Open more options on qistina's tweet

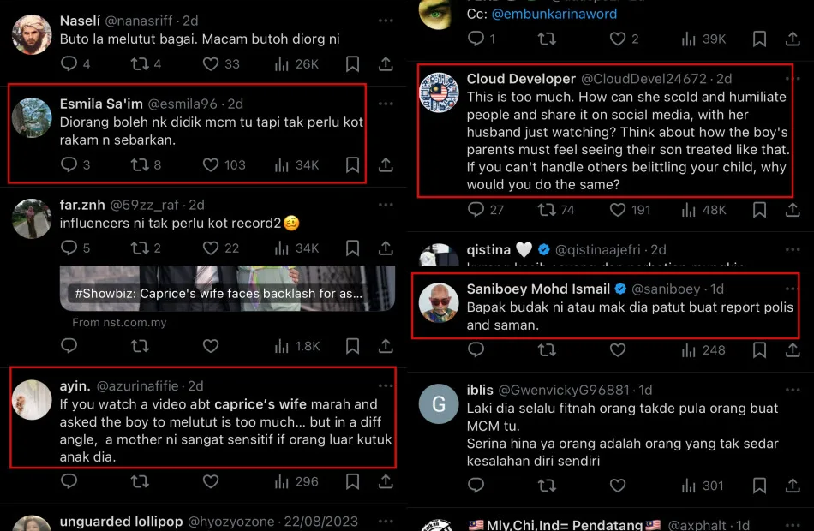[x=793, y=250]
